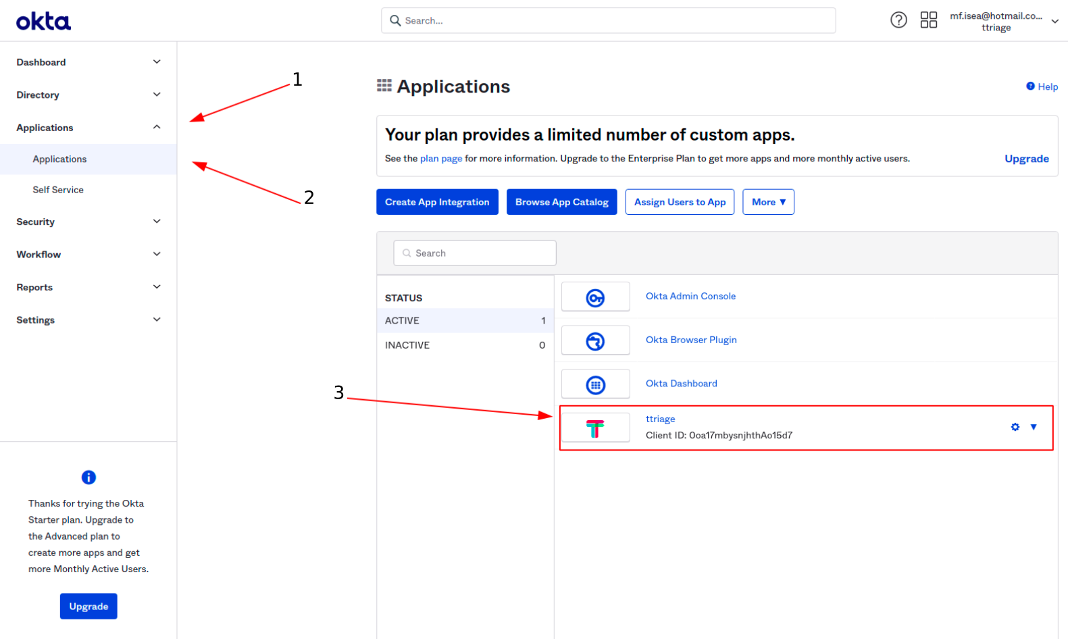Click the ttriage app logo icon
This screenshot has height=639, width=1068.
pyautogui.click(x=595, y=428)
